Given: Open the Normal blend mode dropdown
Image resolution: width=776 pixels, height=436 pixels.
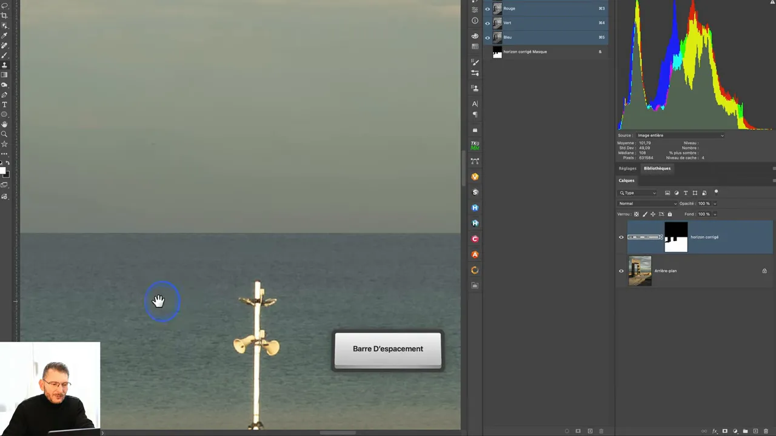Looking at the screenshot, I should (x=647, y=203).
